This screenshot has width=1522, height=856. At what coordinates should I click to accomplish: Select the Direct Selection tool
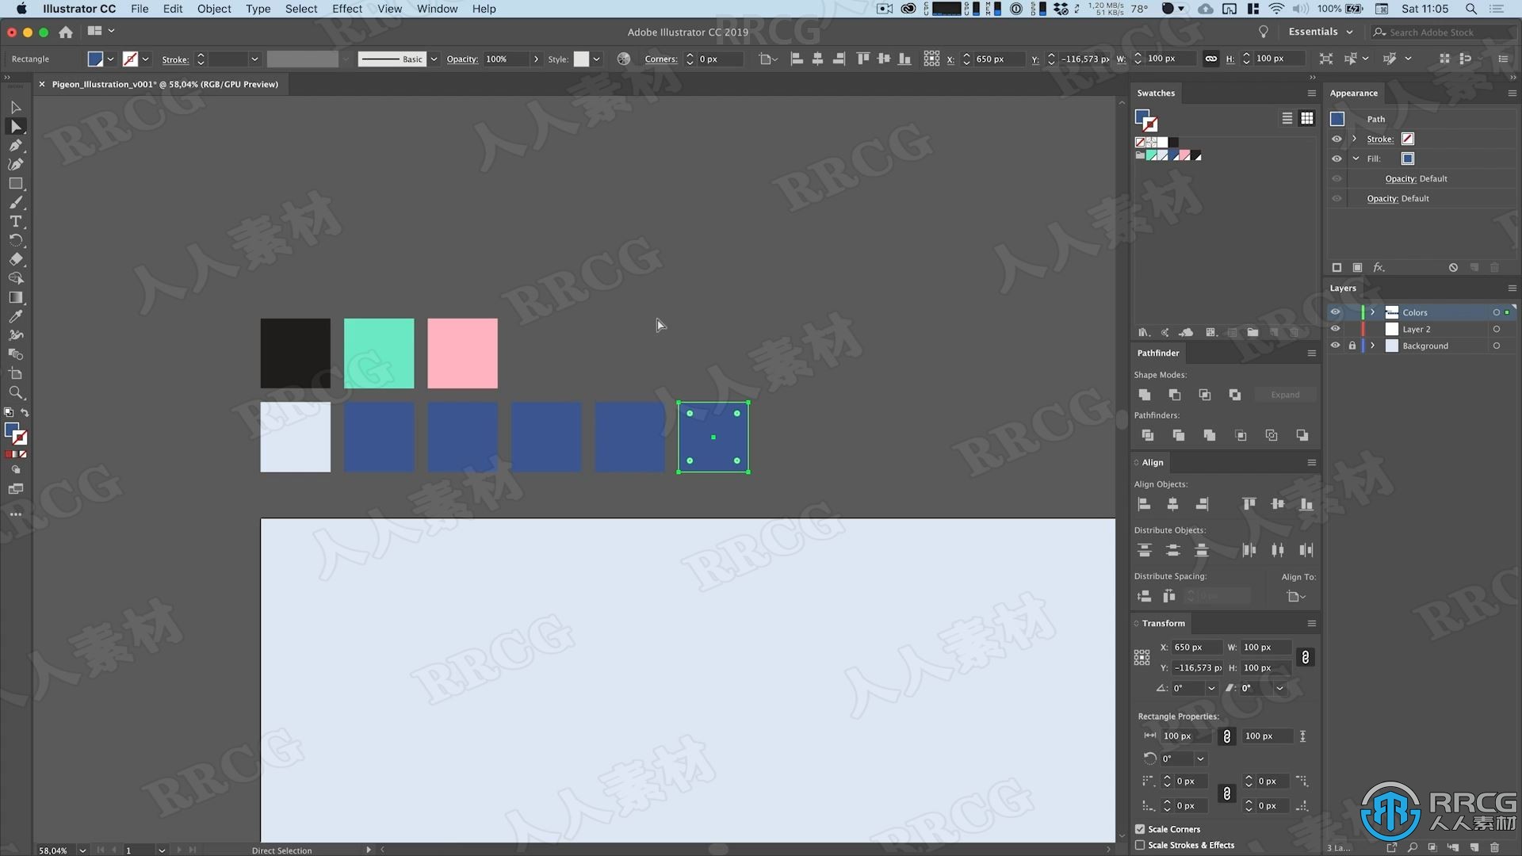(x=16, y=127)
